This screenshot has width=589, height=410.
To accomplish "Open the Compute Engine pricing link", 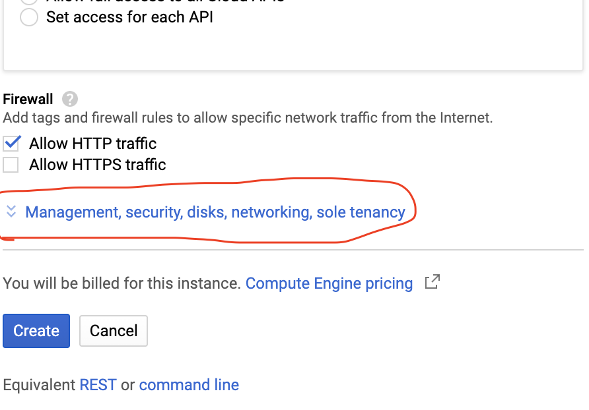I will [x=329, y=283].
